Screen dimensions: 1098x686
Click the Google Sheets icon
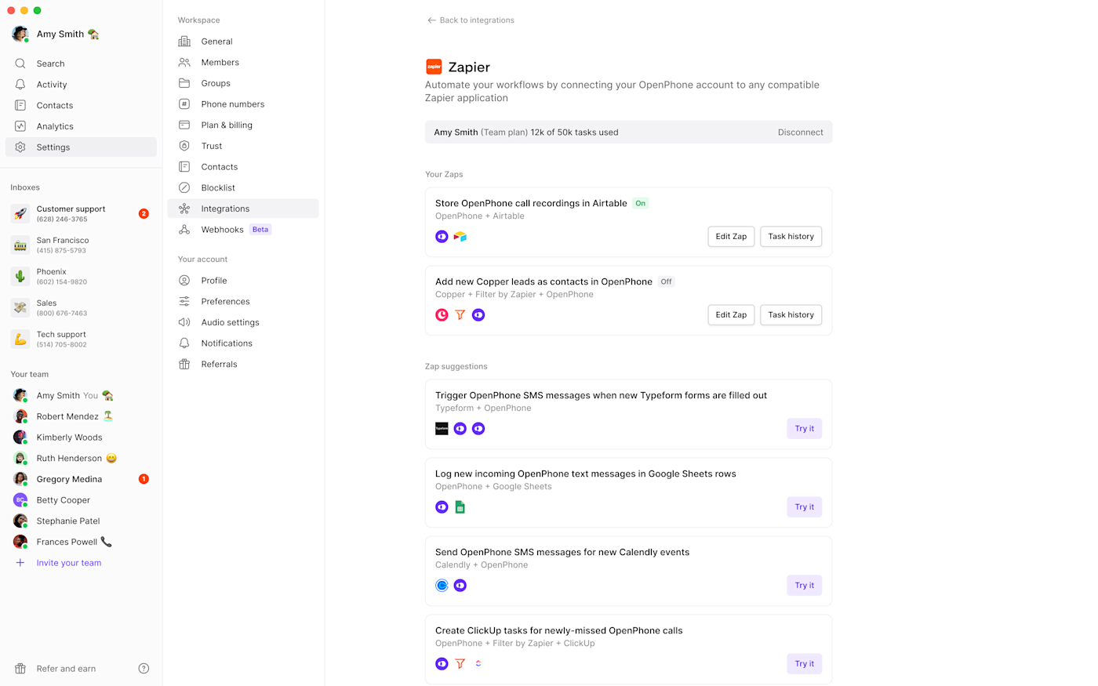click(x=460, y=507)
